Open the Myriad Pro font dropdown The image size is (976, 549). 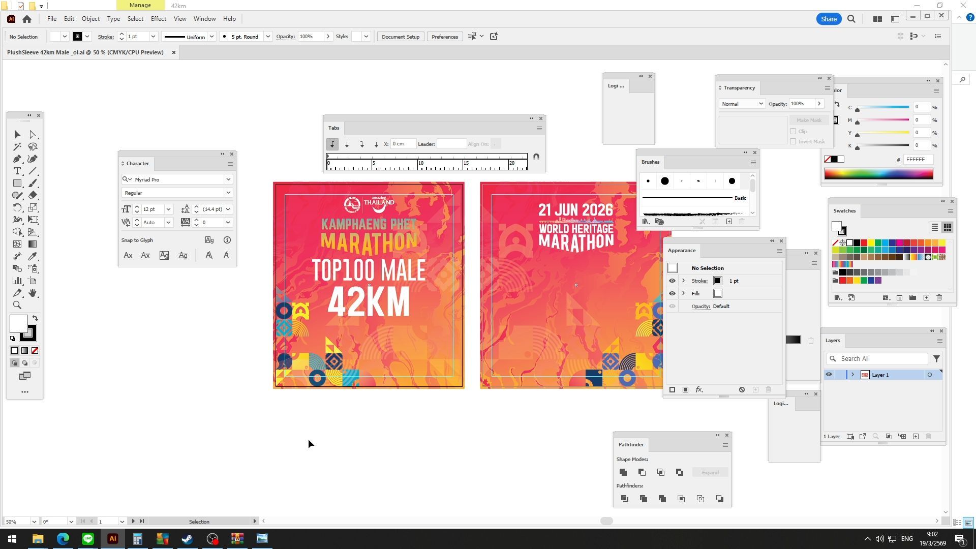[x=228, y=179]
